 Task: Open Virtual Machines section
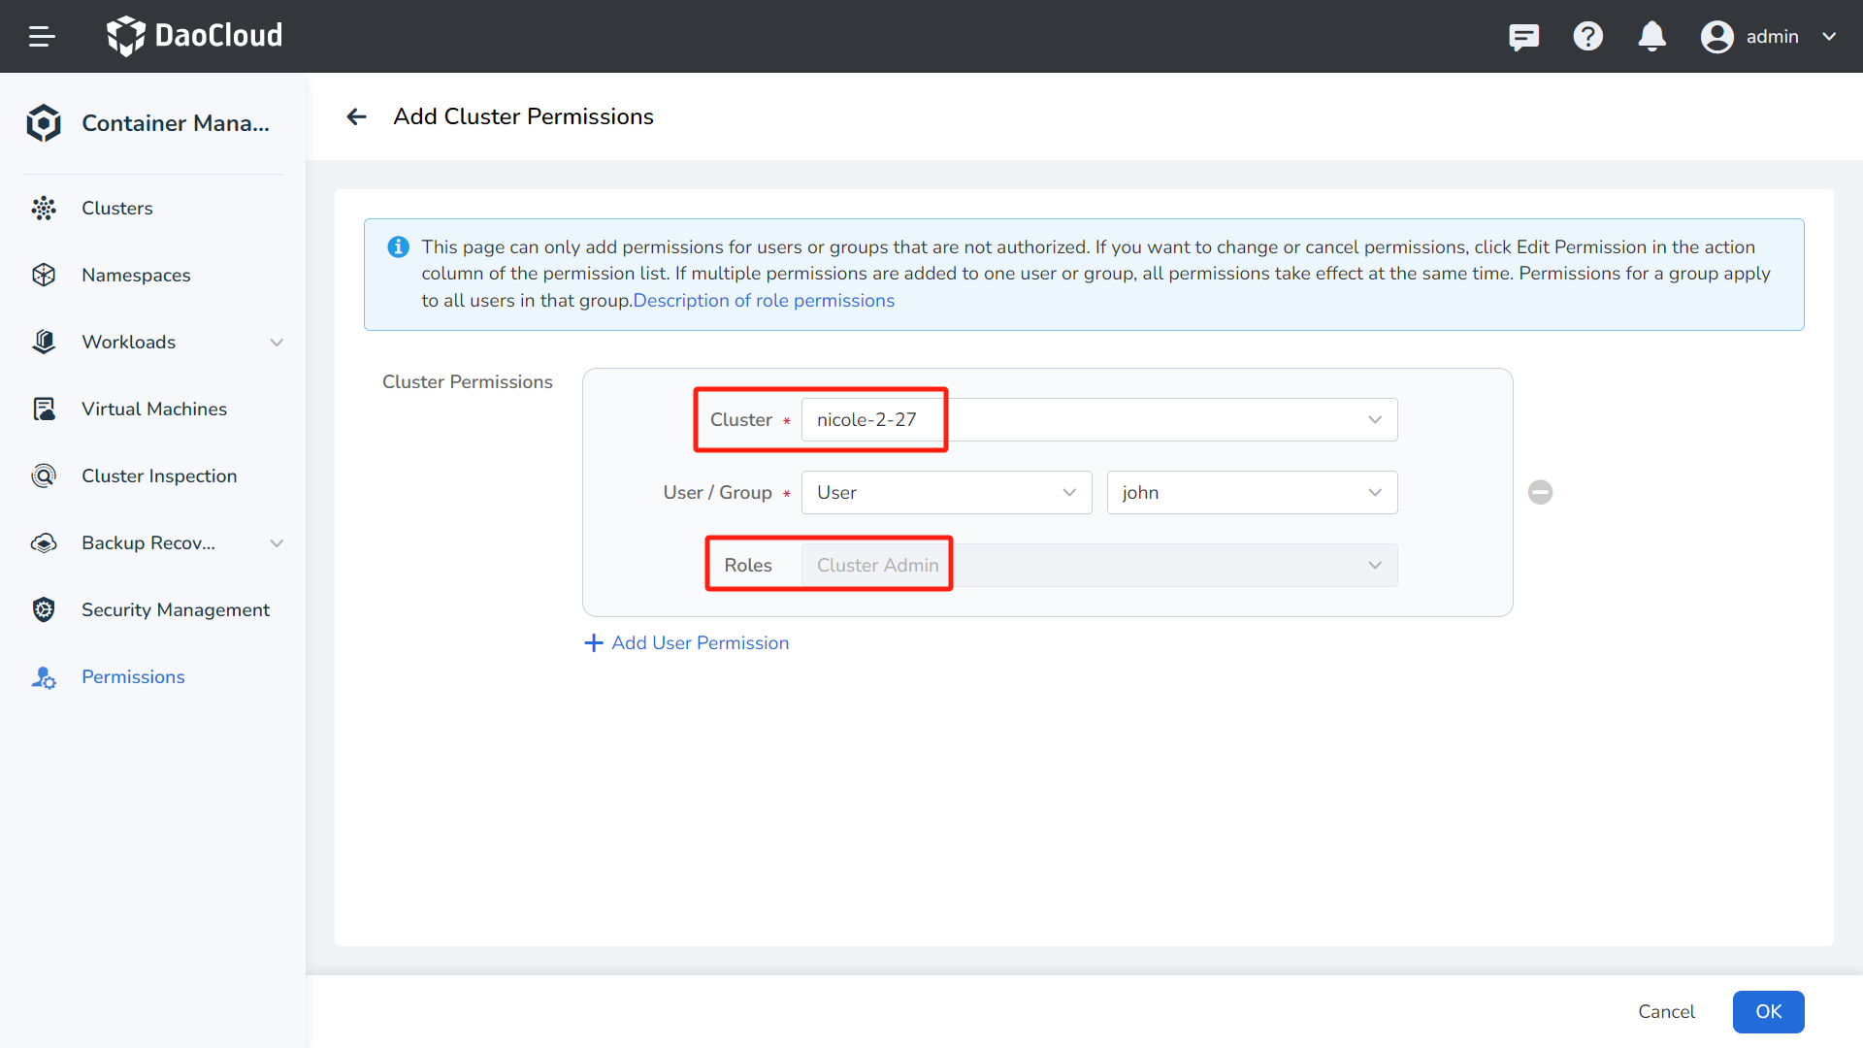point(153,409)
